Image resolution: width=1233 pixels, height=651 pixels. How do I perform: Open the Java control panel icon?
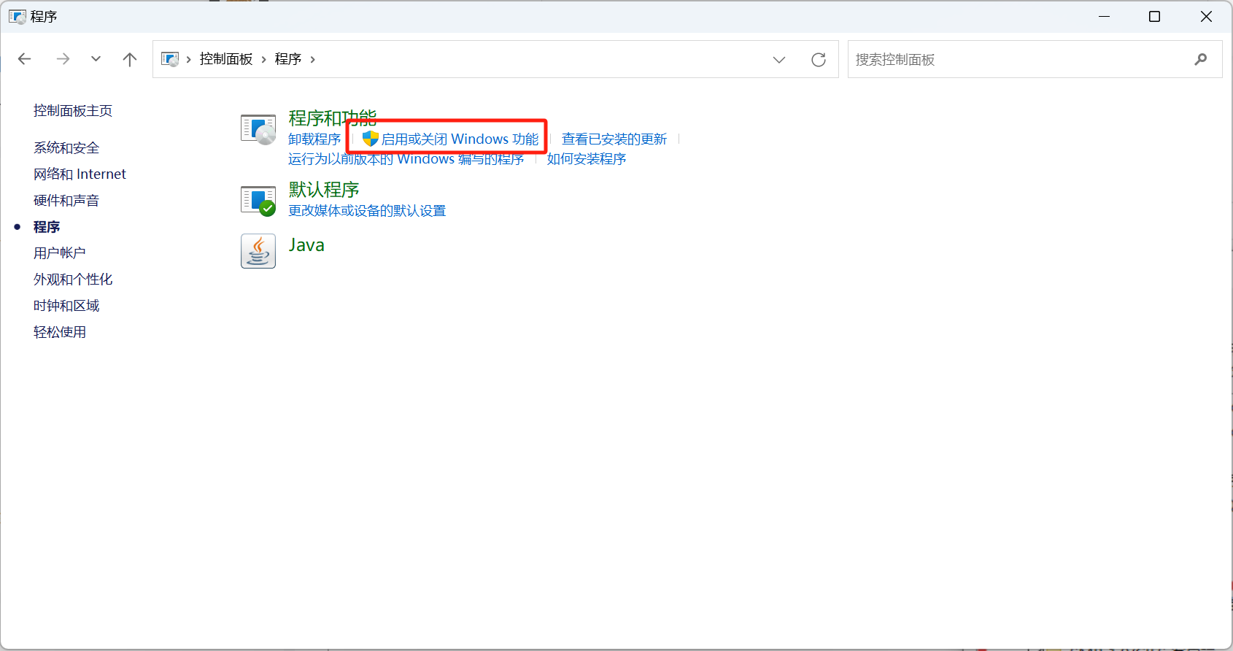tap(258, 251)
